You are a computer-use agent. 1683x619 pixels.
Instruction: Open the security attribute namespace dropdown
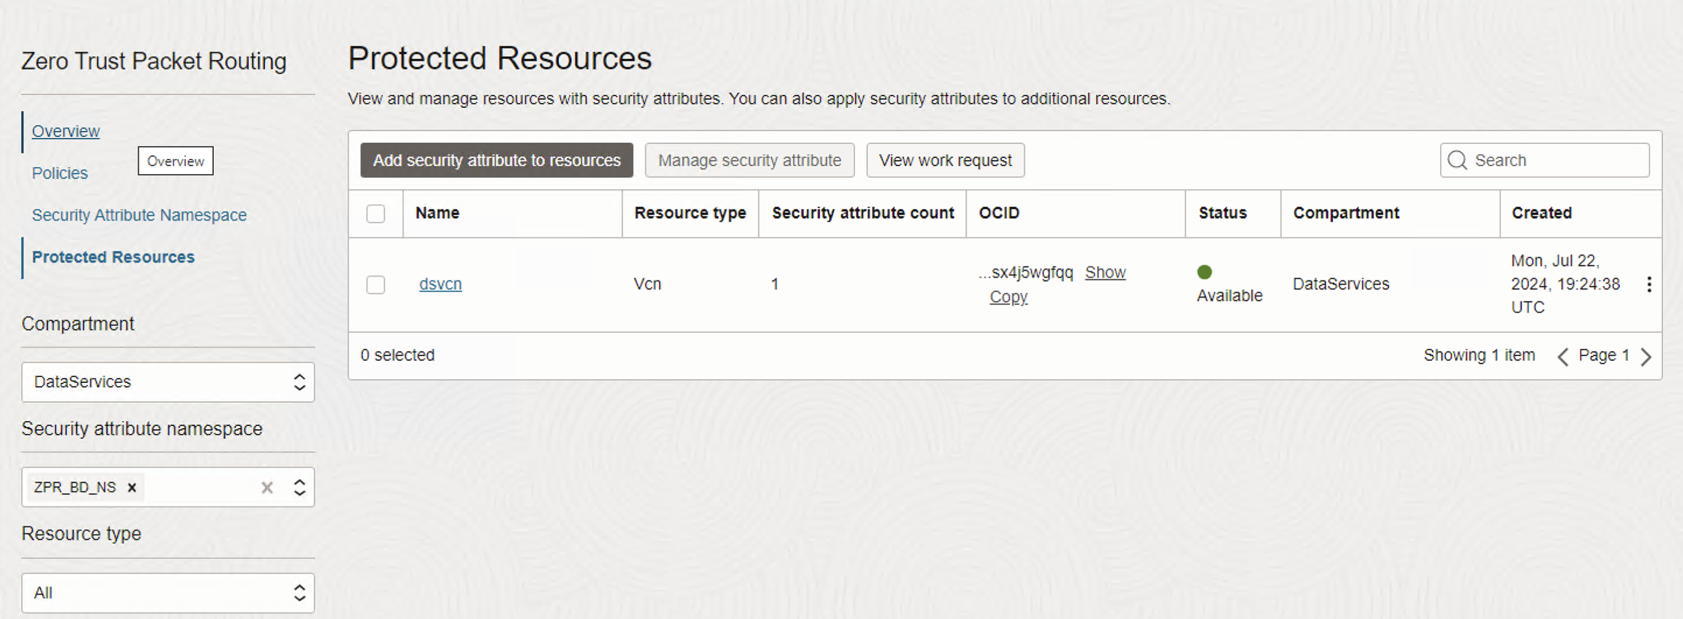(x=299, y=487)
